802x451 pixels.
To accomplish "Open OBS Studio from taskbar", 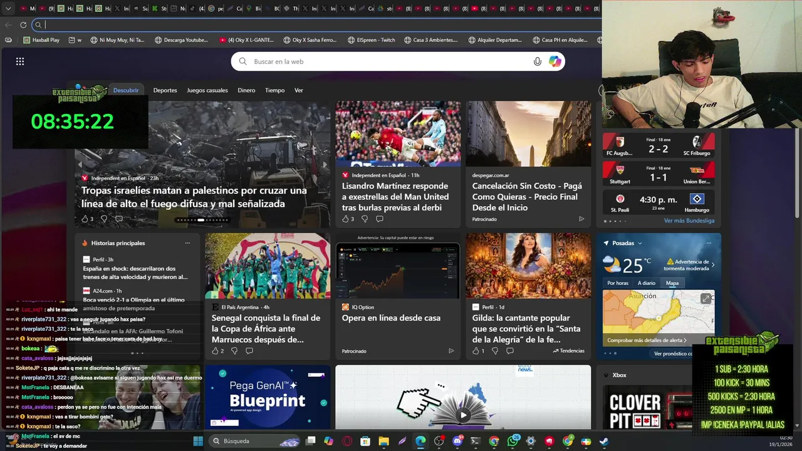I will point(439,441).
